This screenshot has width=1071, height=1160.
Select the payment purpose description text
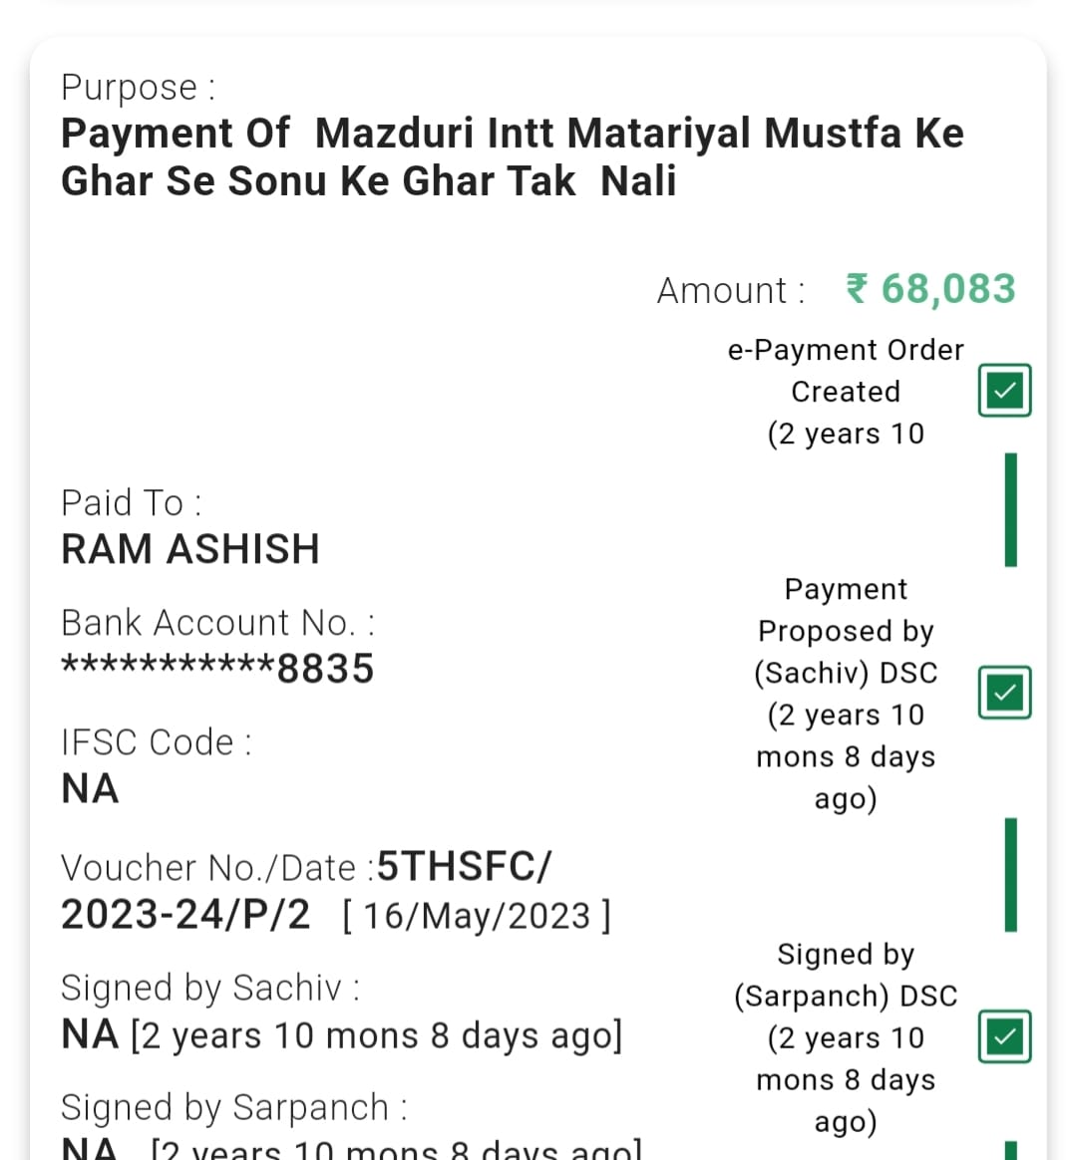(x=512, y=157)
